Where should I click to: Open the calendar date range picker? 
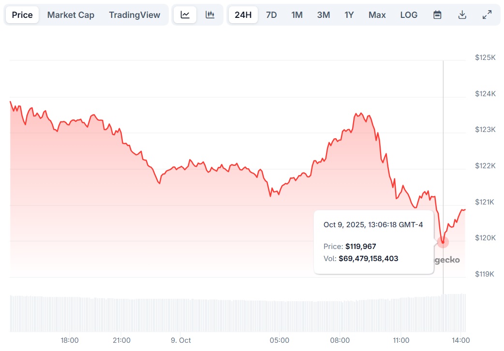pos(437,15)
